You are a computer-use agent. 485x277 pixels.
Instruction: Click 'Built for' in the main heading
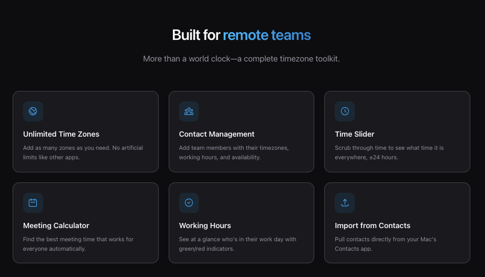196,35
